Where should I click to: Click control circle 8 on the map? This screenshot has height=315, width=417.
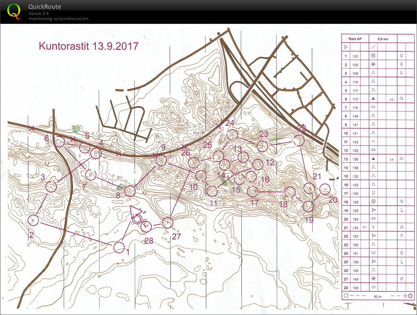pyautogui.click(x=130, y=190)
